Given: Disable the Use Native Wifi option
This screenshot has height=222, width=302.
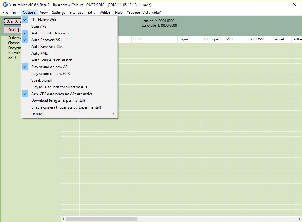Looking at the screenshot, I should pyautogui.click(x=69, y=20).
